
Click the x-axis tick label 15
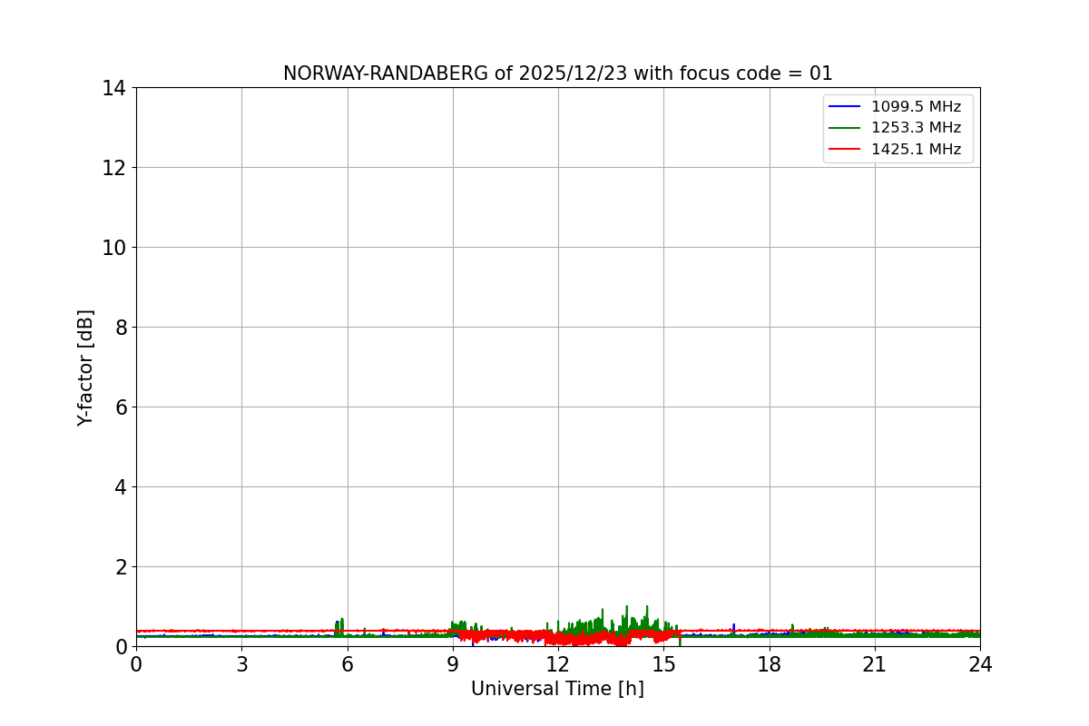(x=663, y=664)
